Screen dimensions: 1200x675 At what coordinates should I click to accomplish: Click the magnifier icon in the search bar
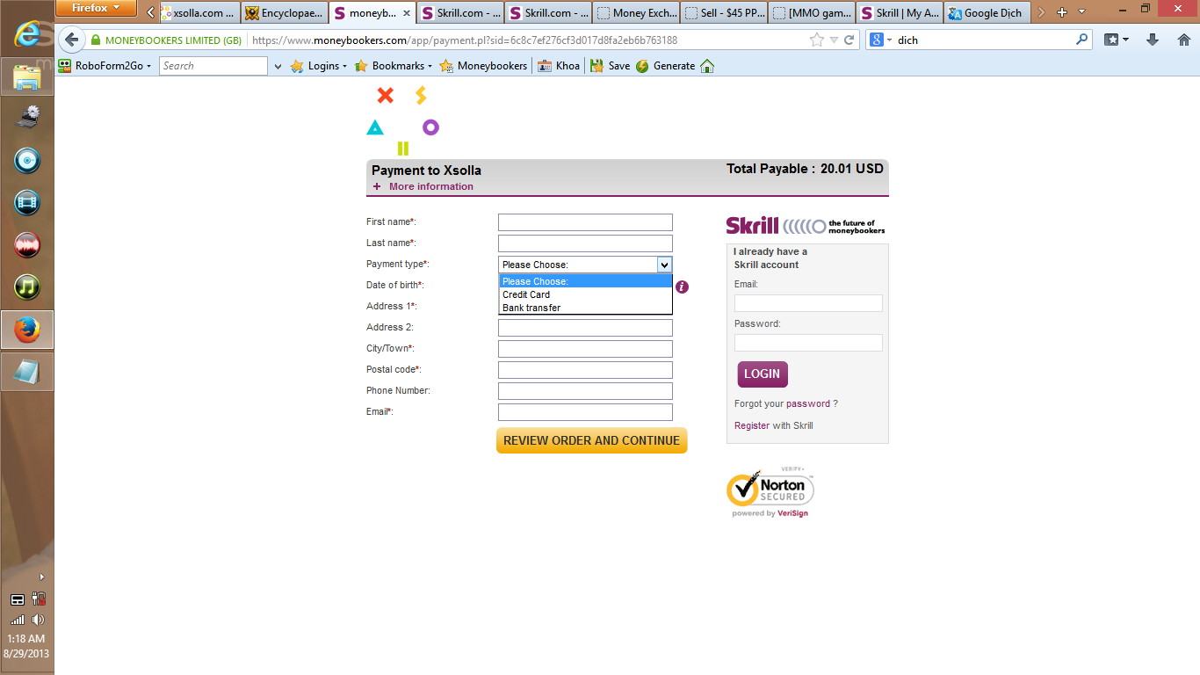[x=1081, y=40]
